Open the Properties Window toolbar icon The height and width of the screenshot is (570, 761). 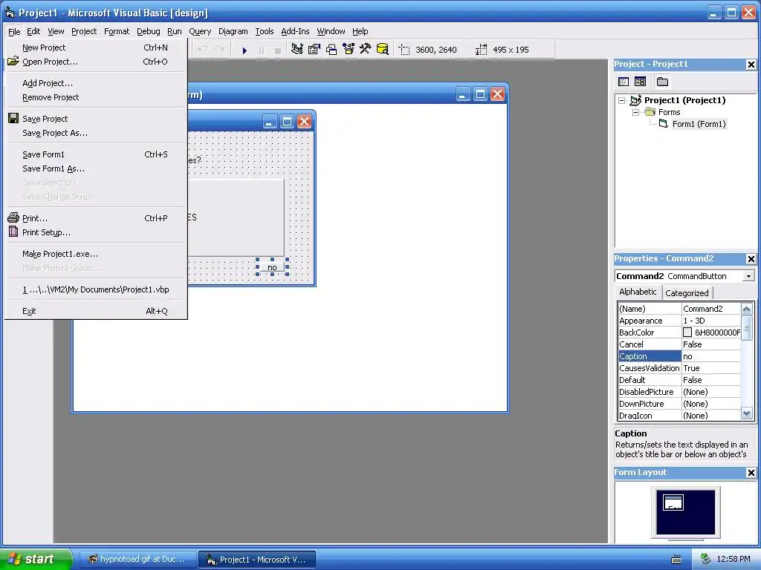click(314, 50)
